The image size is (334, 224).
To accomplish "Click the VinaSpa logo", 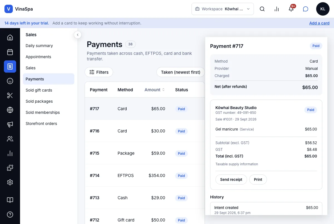I will 19,9.
